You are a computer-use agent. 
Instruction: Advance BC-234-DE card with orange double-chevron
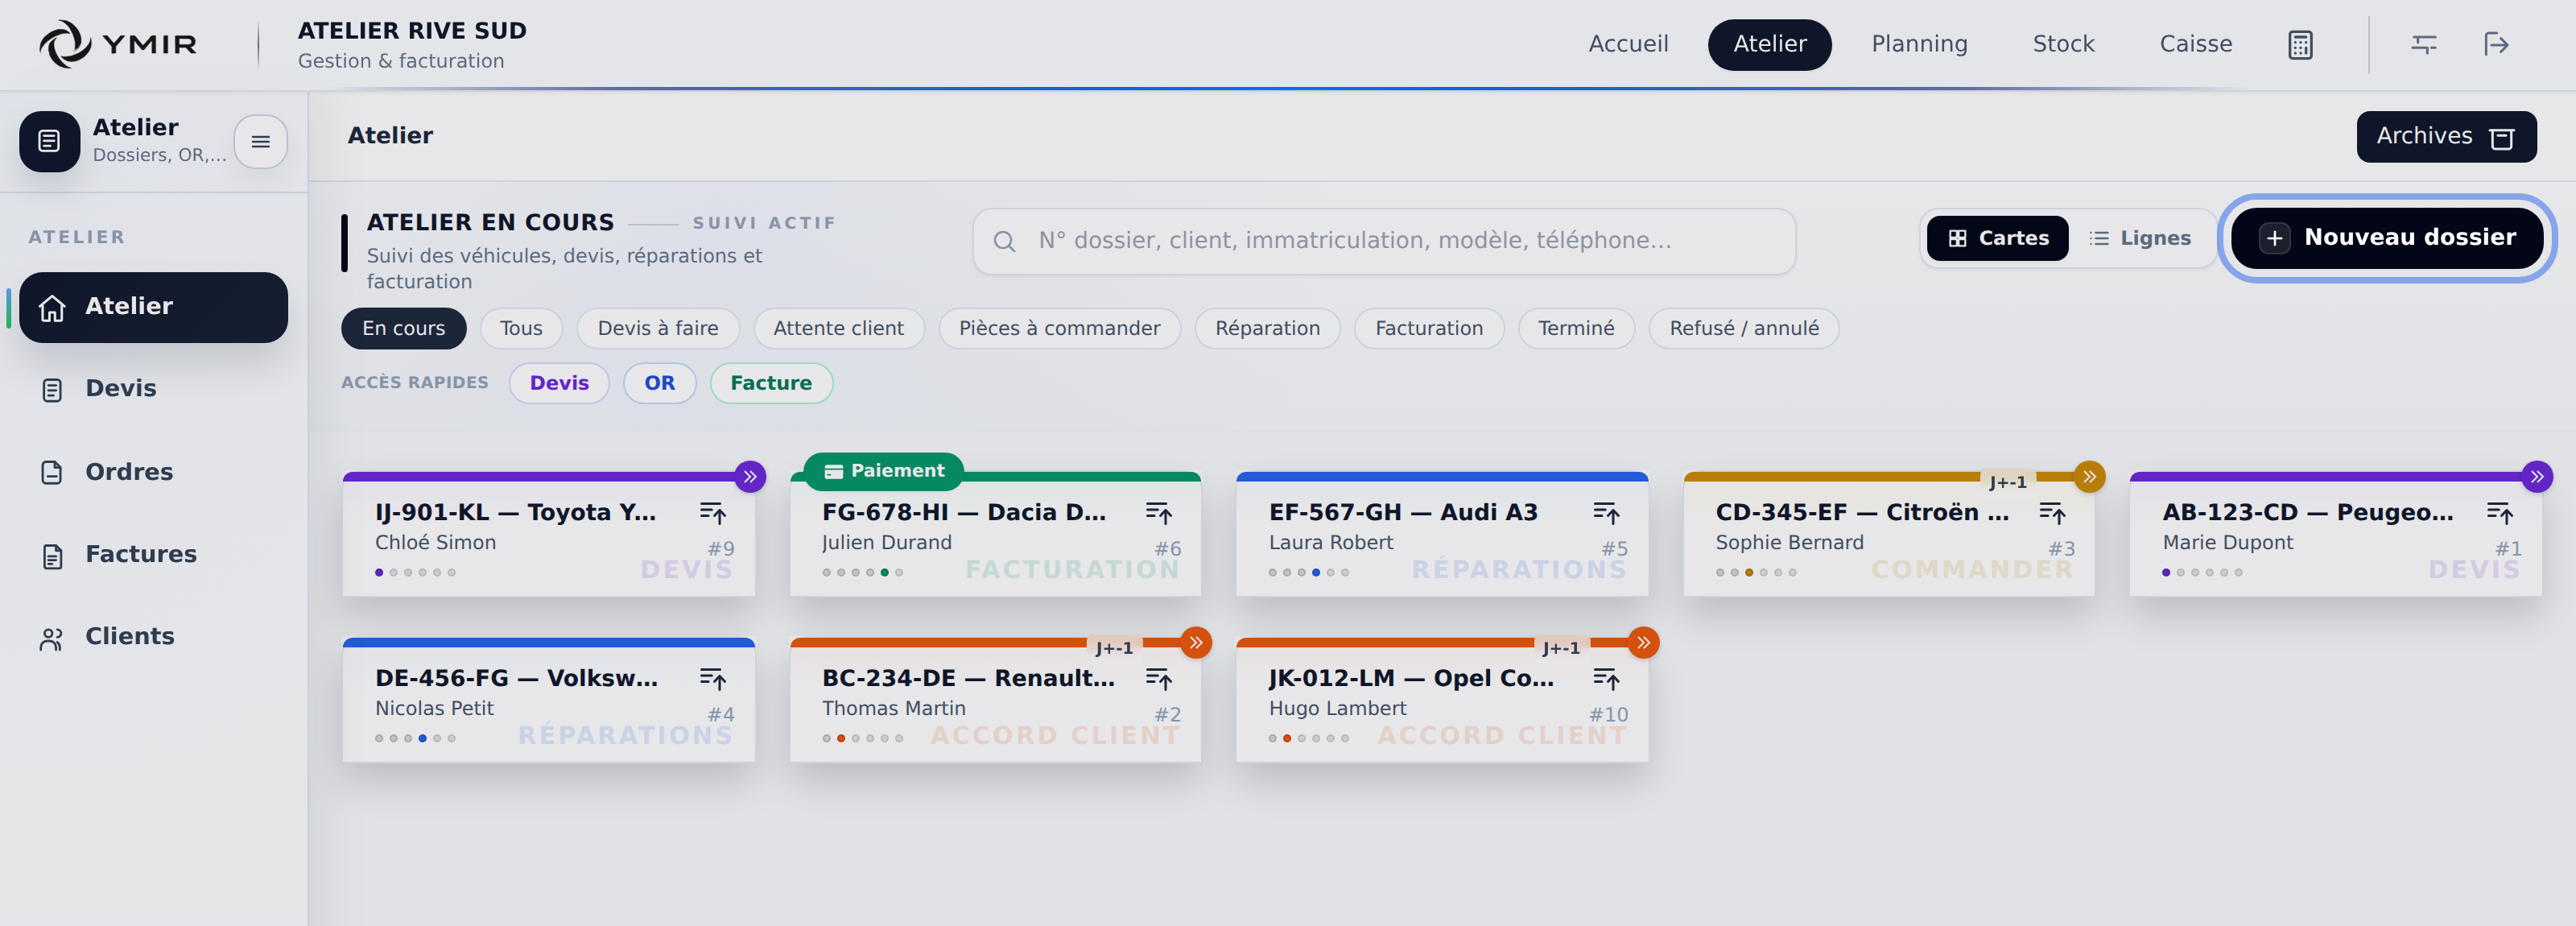click(1196, 642)
